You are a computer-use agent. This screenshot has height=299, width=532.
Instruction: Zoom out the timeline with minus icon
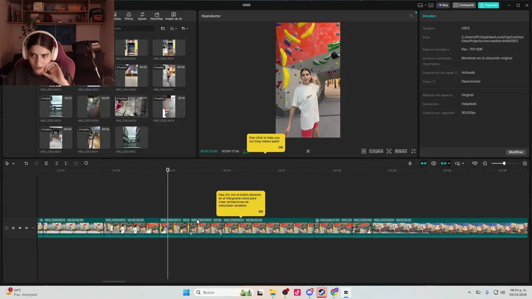[485, 163]
